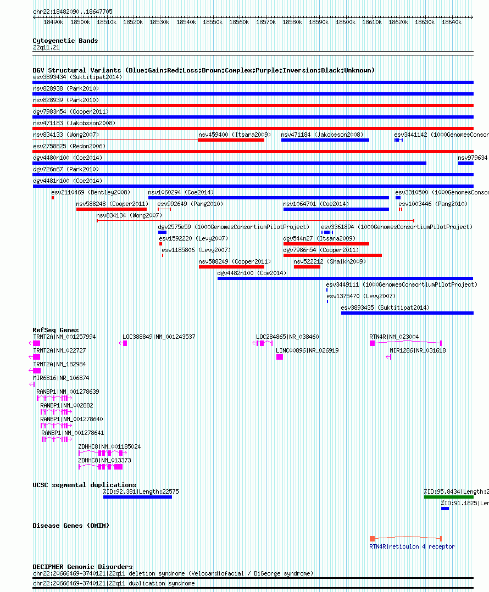Click the RefSeq Genes track title
This screenshot has height=592, width=489.
[x=55, y=330]
